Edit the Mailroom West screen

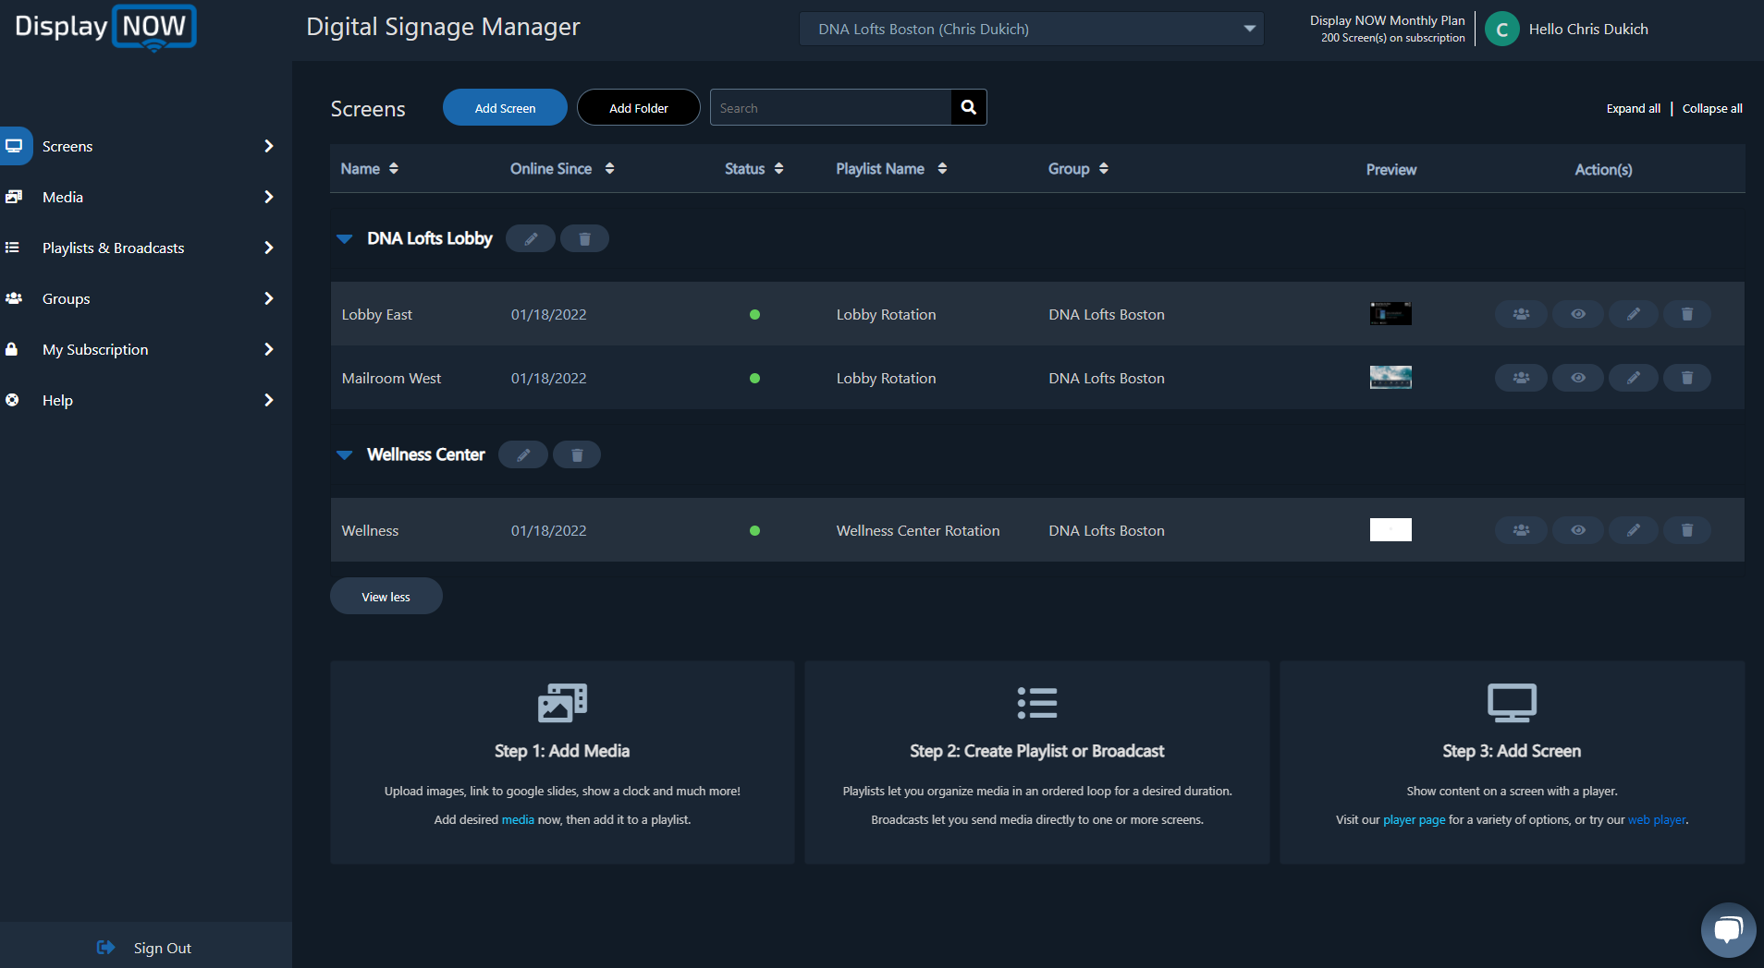[1634, 378]
